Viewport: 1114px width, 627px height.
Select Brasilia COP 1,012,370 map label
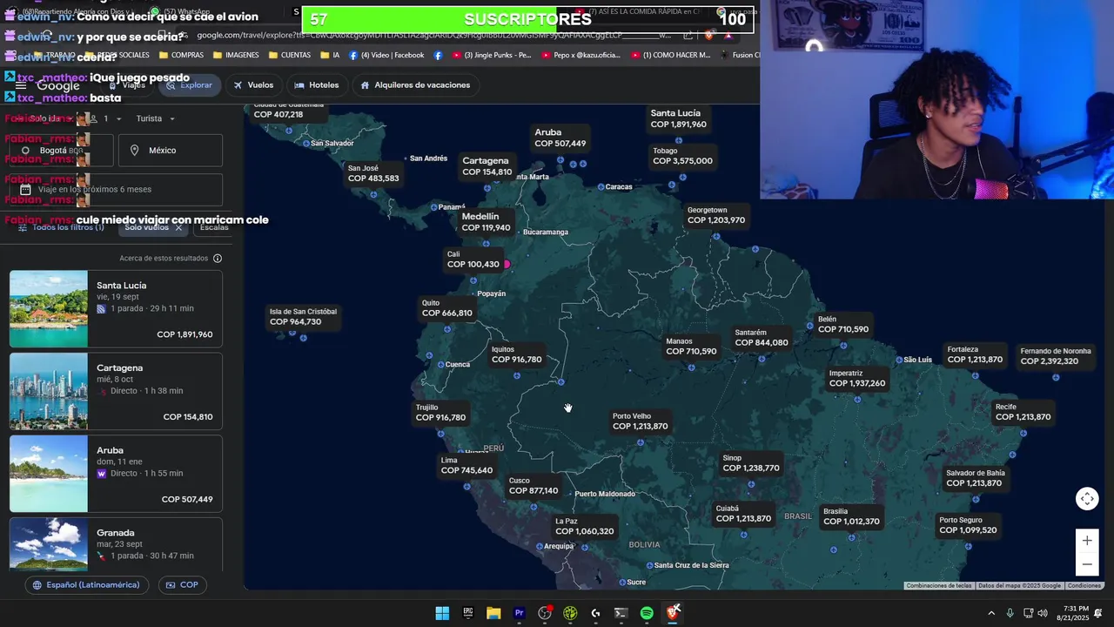point(851,516)
